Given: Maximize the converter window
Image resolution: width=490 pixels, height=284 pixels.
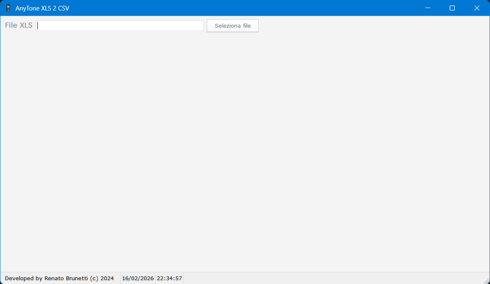Looking at the screenshot, I should (452, 8).
